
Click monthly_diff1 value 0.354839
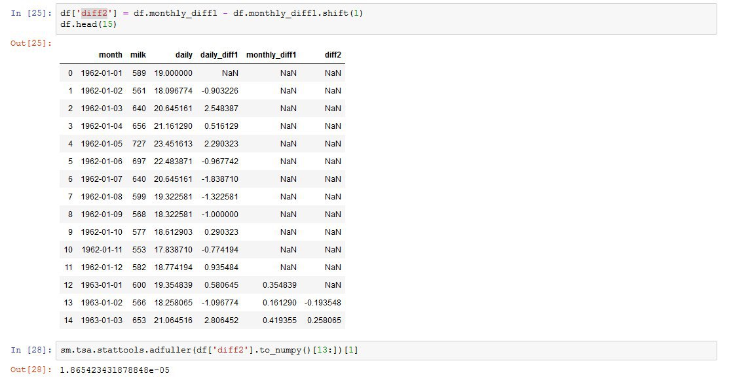point(280,285)
